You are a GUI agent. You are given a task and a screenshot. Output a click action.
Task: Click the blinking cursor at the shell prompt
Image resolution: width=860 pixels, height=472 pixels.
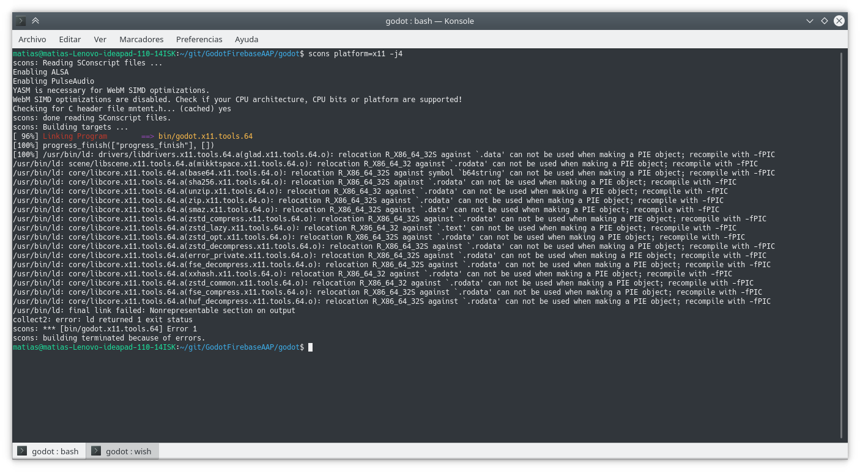click(310, 347)
